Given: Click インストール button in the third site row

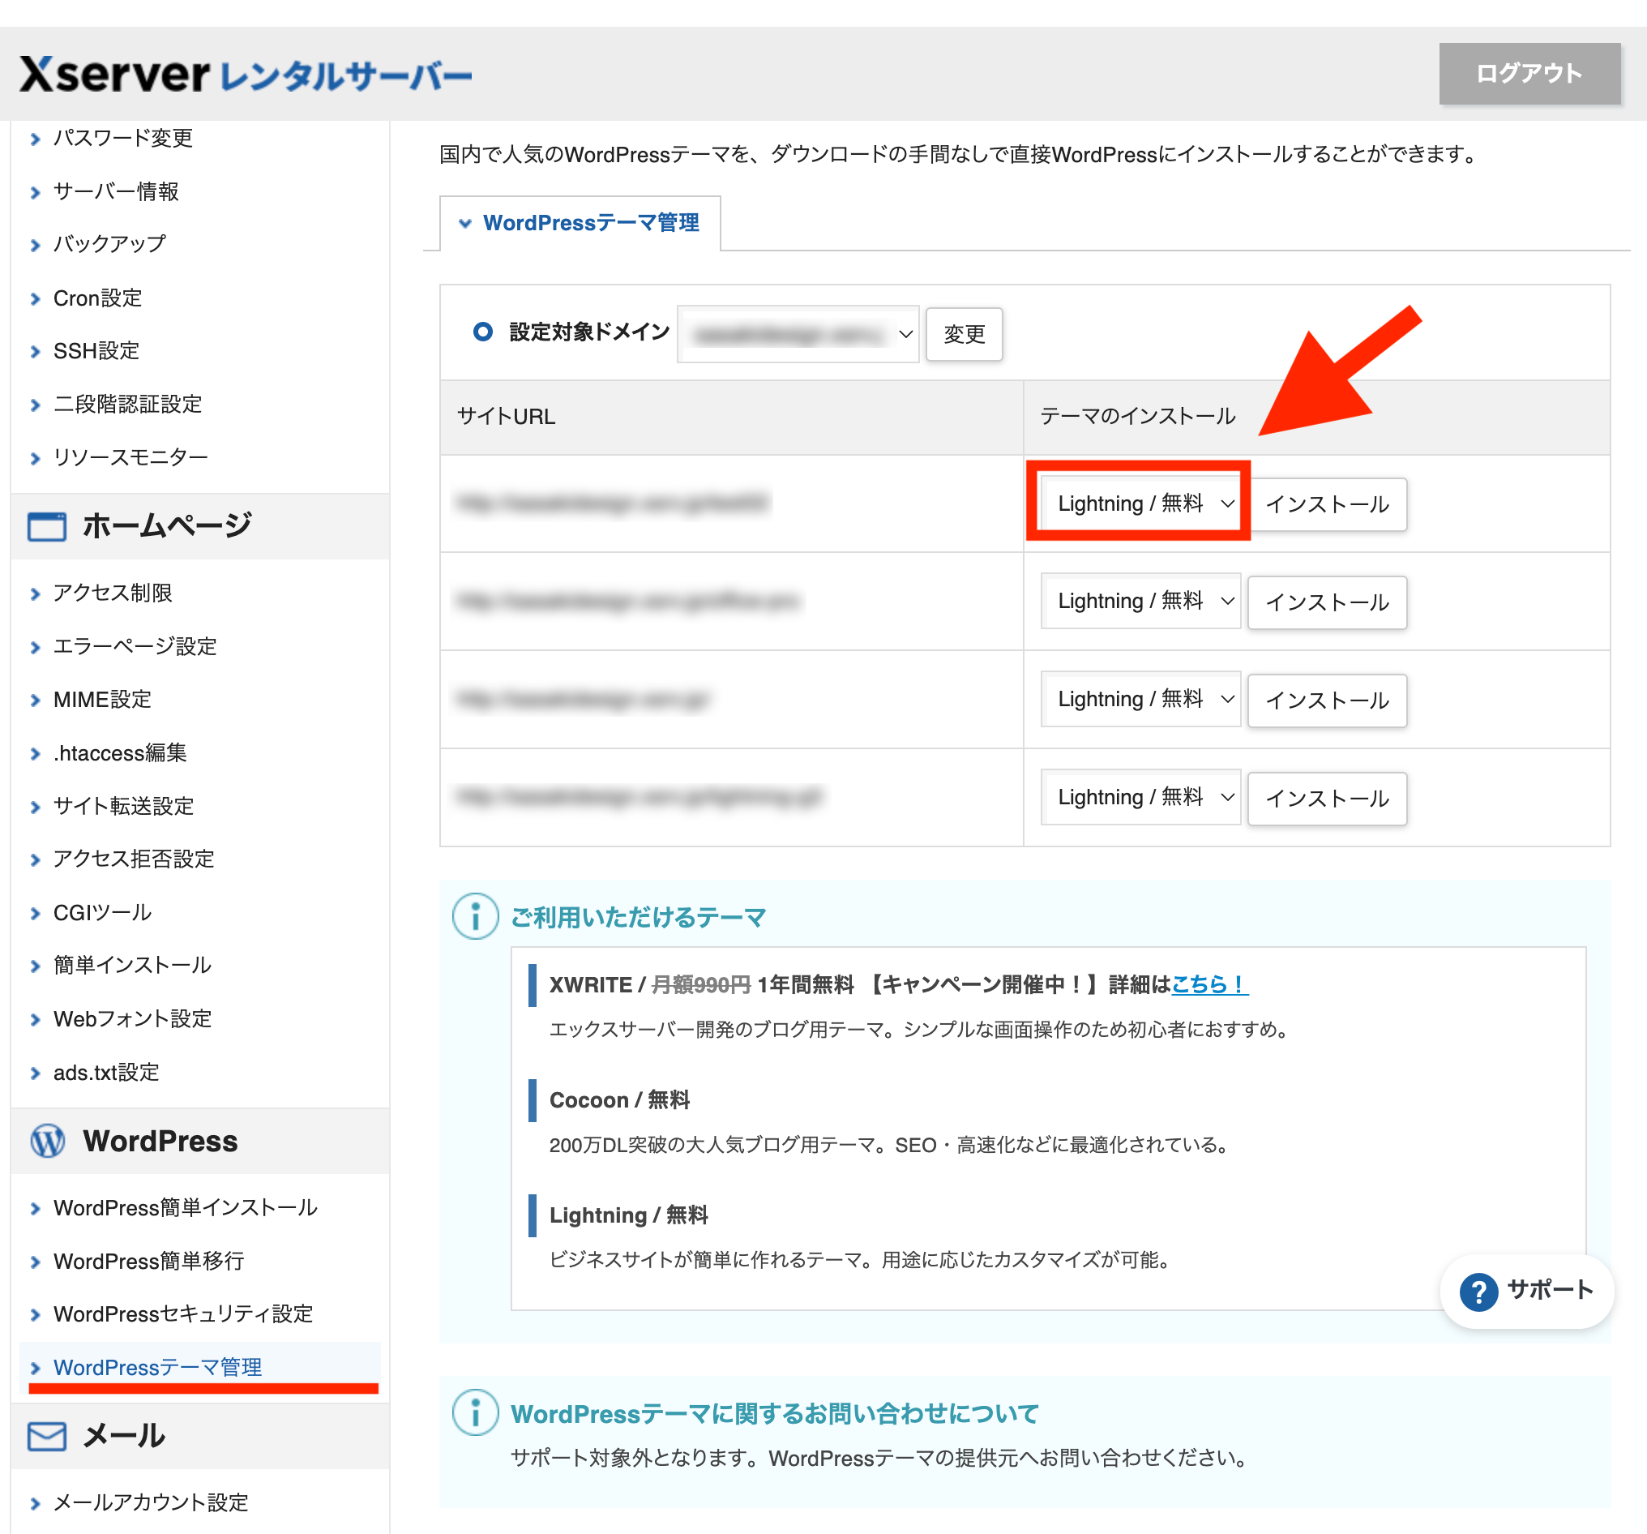Looking at the screenshot, I should pos(1327,701).
